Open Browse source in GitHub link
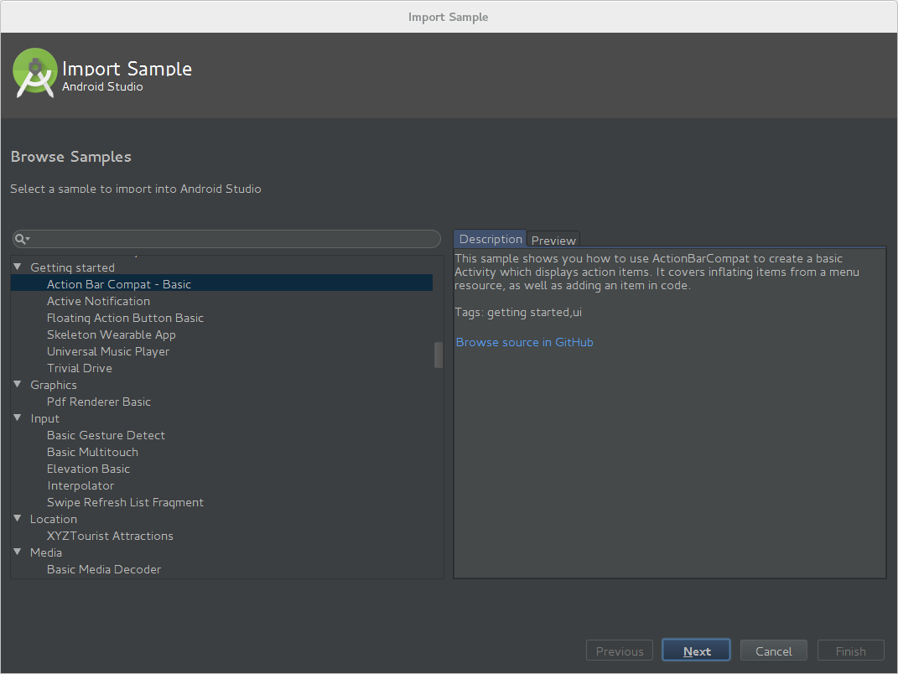The image size is (898, 674). tap(525, 342)
